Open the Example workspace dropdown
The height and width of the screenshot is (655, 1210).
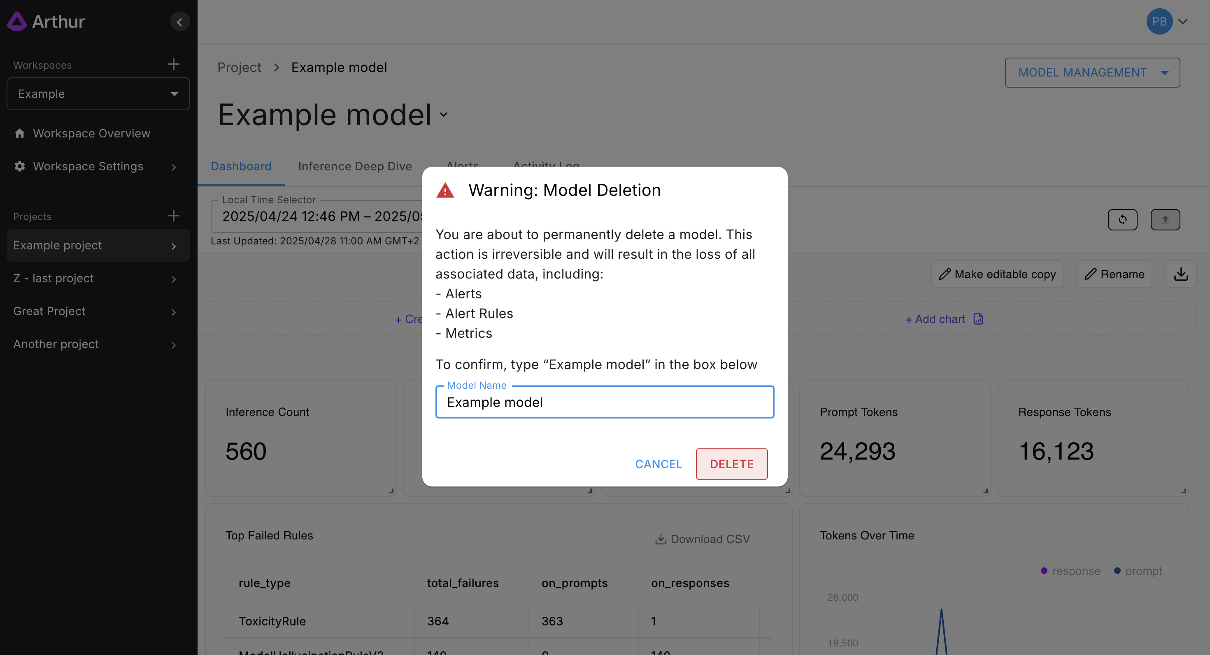coord(98,94)
